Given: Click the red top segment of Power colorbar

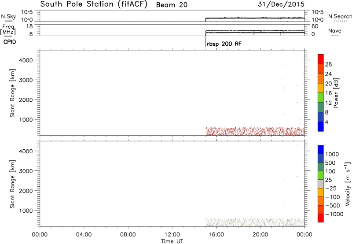Looking at the screenshot, I should 321,59.
